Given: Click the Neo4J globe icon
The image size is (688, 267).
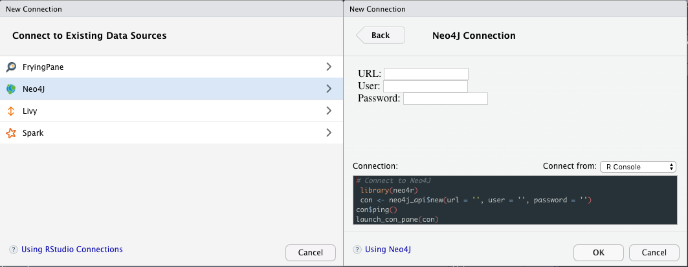Looking at the screenshot, I should pos(11,89).
